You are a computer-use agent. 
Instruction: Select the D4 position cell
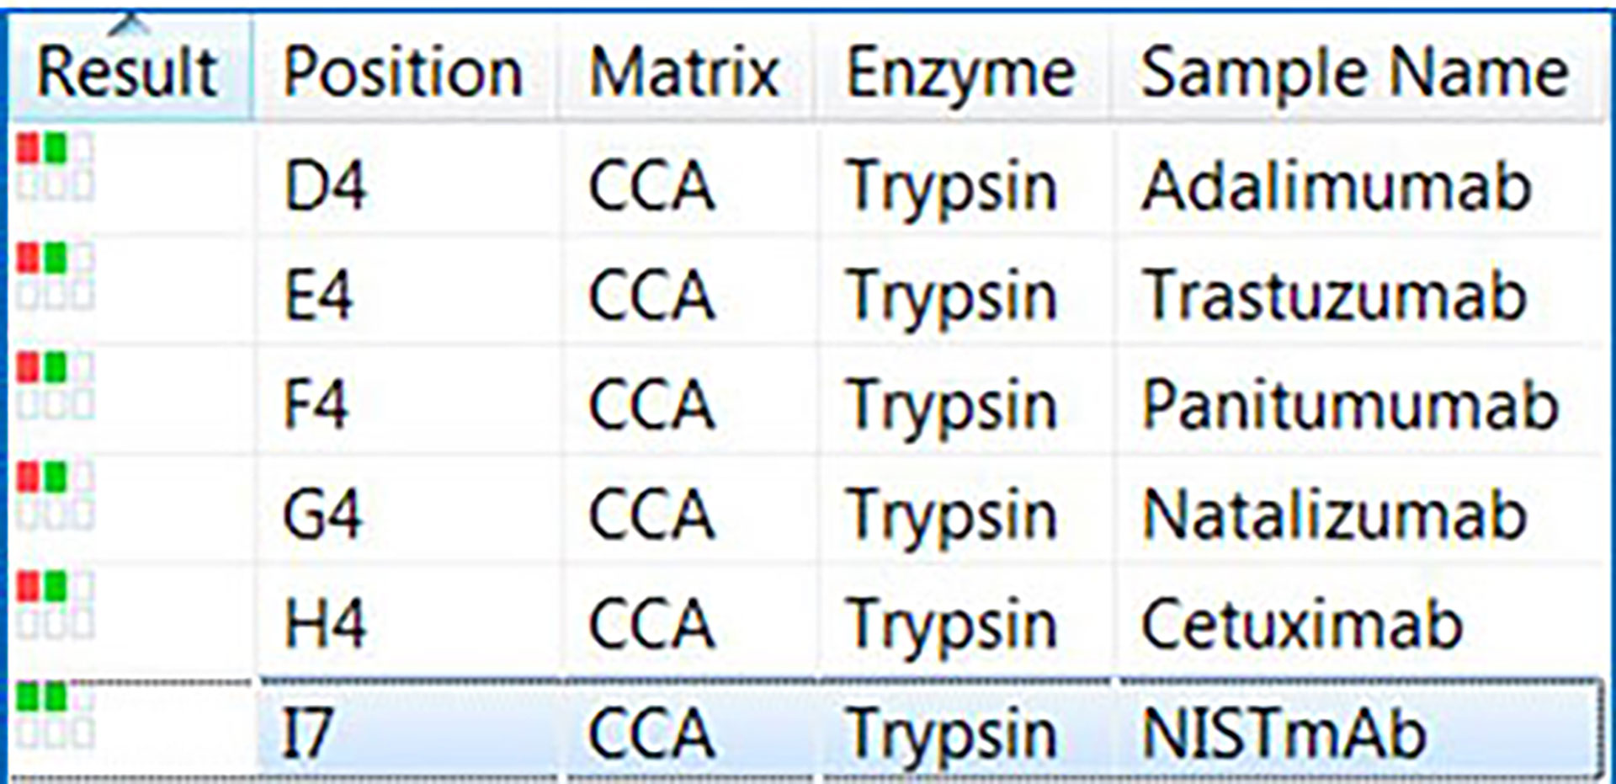407,184
